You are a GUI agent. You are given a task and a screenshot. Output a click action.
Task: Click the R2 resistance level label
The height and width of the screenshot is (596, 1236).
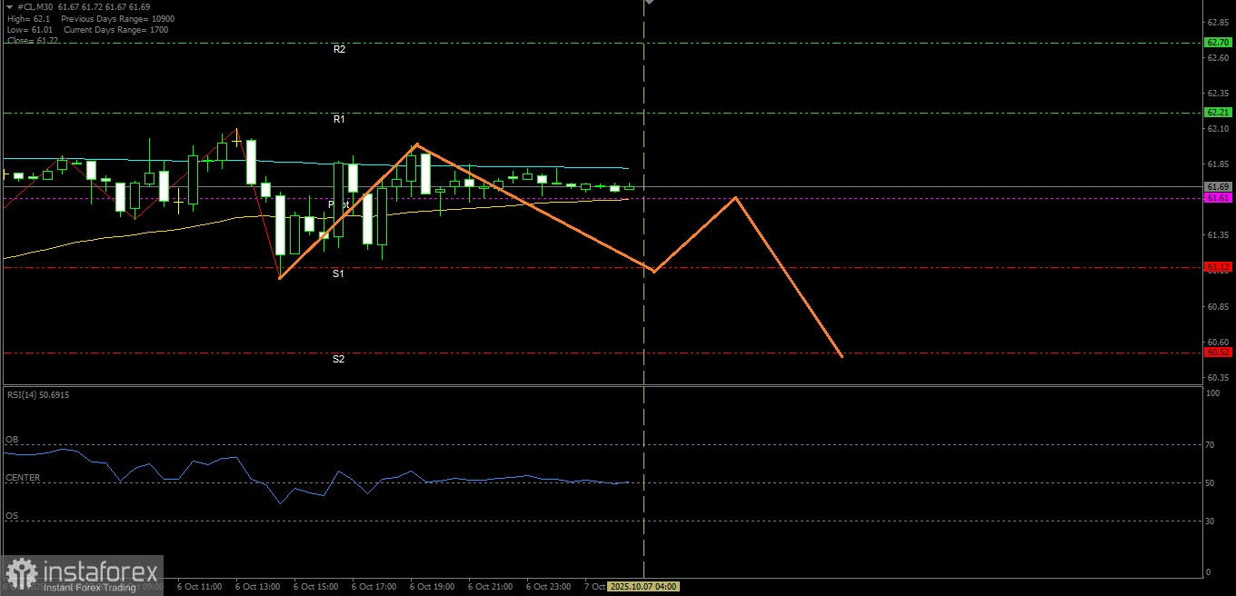(x=339, y=50)
